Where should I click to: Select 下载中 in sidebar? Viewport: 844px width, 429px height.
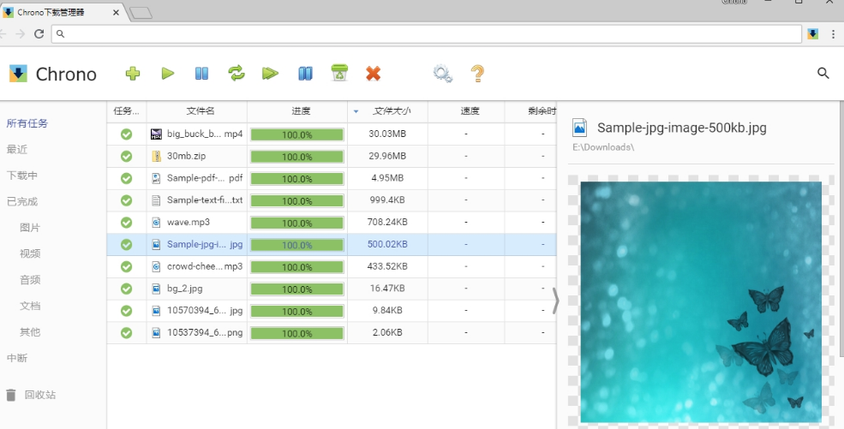click(x=22, y=176)
